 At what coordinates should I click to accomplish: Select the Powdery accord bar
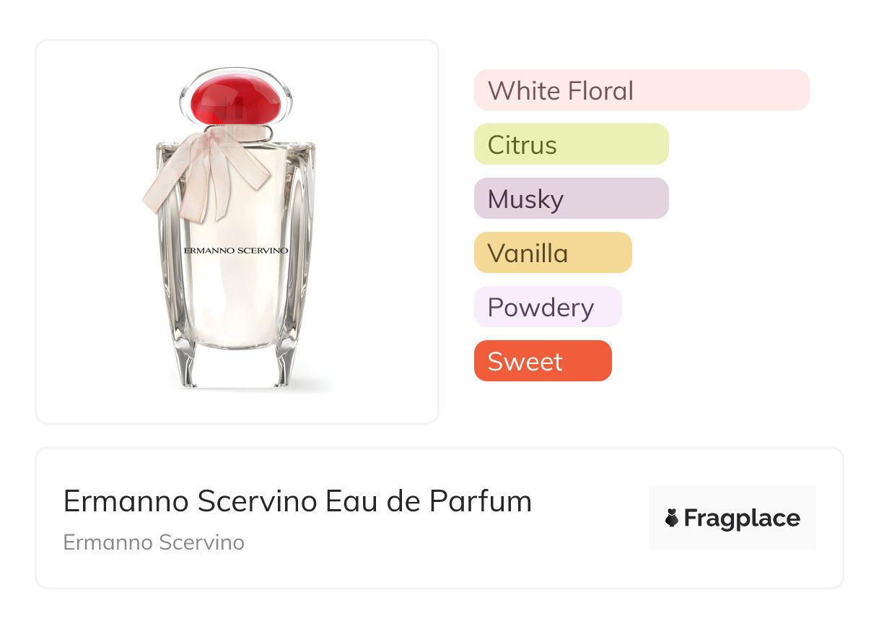(548, 307)
